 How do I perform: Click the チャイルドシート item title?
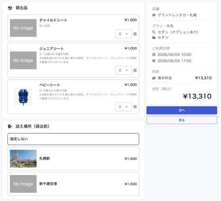tap(53, 20)
